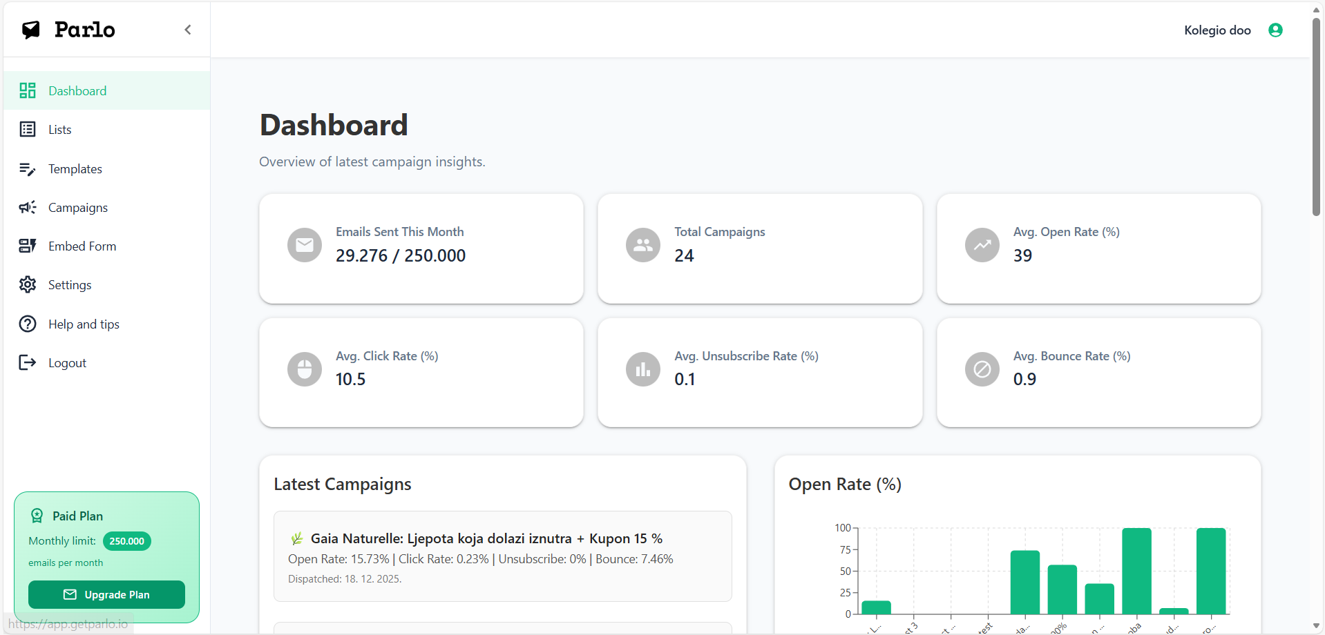
Task: Click the 250.000 monthly limit badge
Action: pyautogui.click(x=127, y=541)
